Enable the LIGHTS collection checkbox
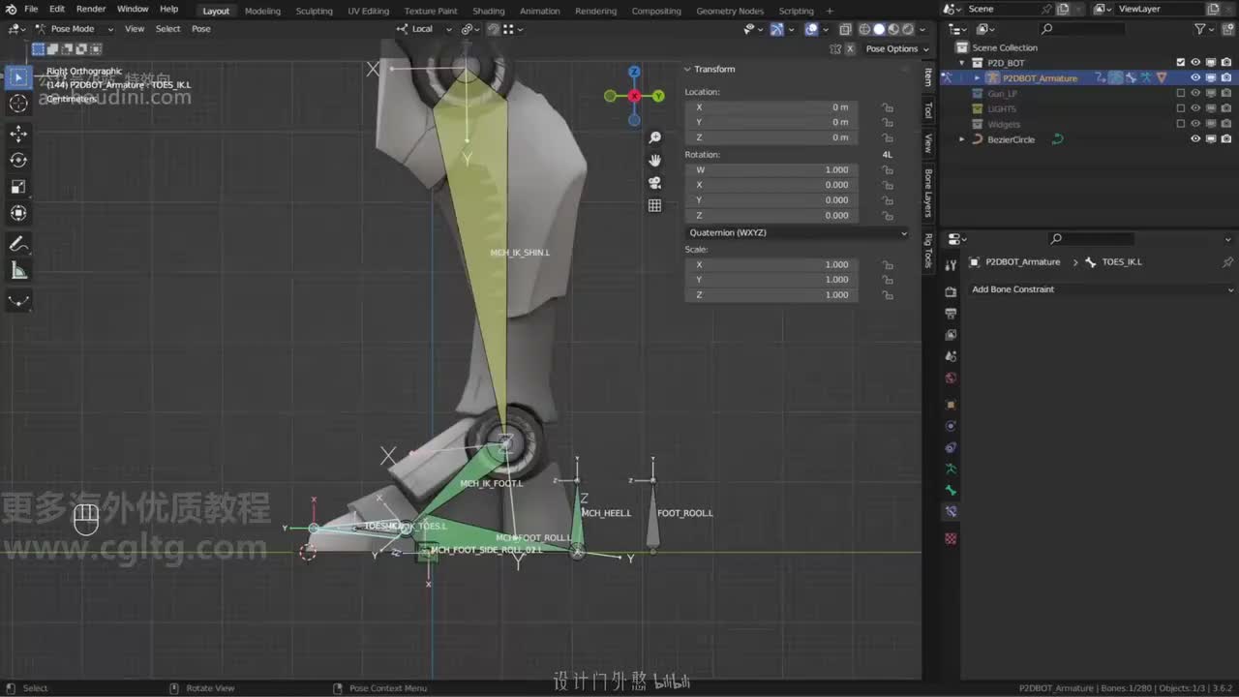 (x=1180, y=109)
